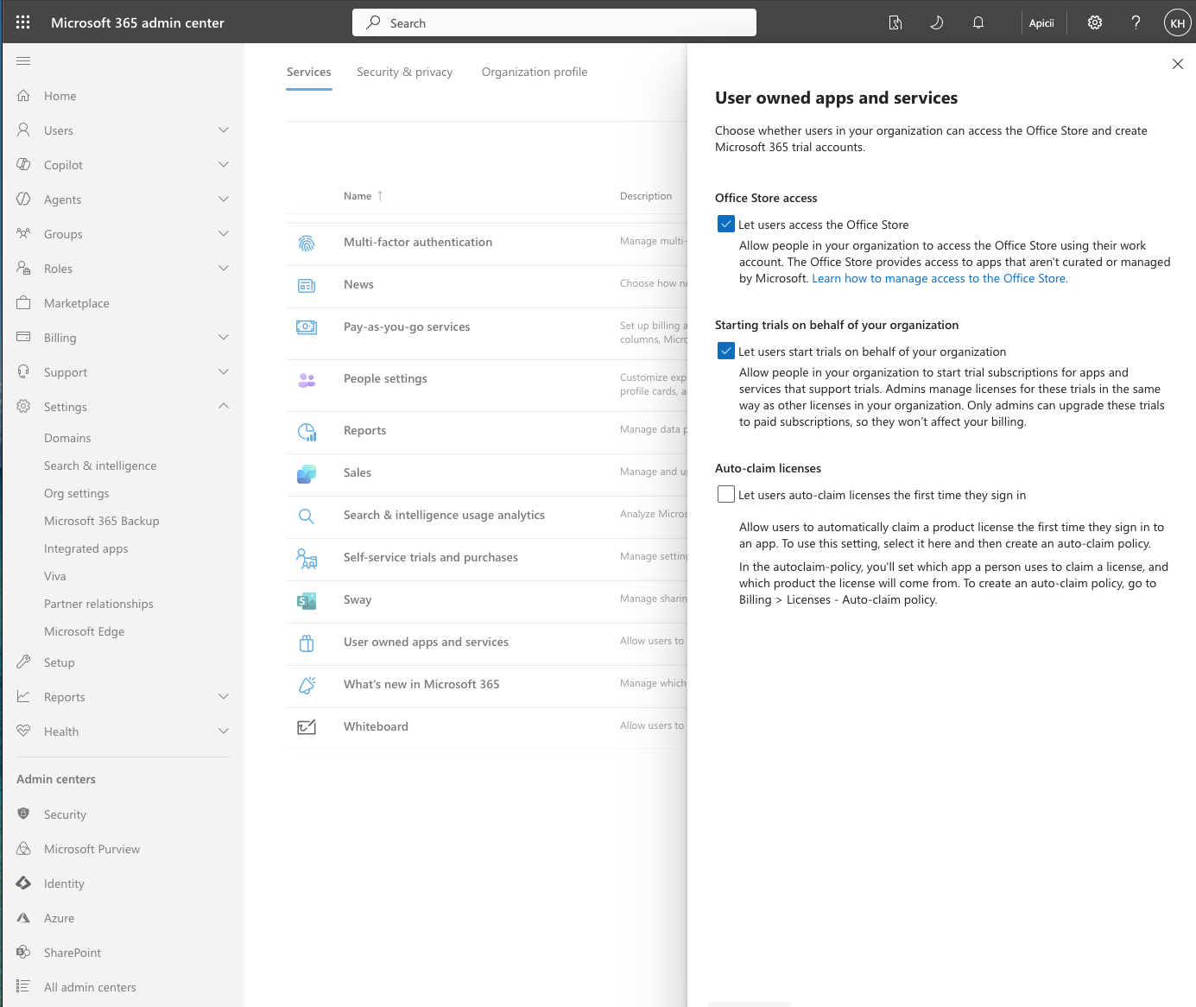Image resolution: width=1196 pixels, height=1007 pixels.
Task: Click the Setup wrench icon in the sidebar
Action: 23,662
